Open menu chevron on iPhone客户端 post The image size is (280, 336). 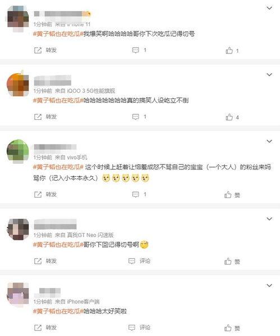point(269,285)
